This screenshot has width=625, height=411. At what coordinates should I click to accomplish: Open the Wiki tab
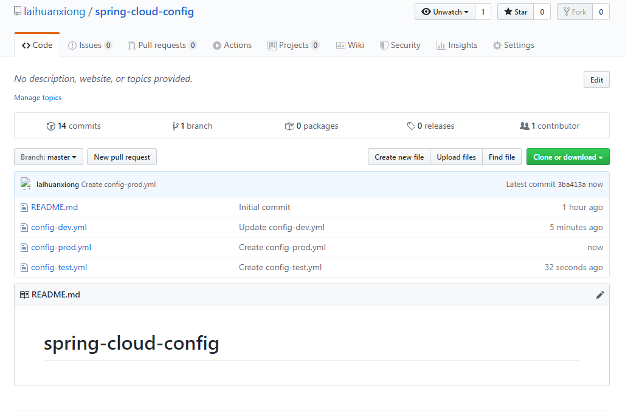pos(350,46)
